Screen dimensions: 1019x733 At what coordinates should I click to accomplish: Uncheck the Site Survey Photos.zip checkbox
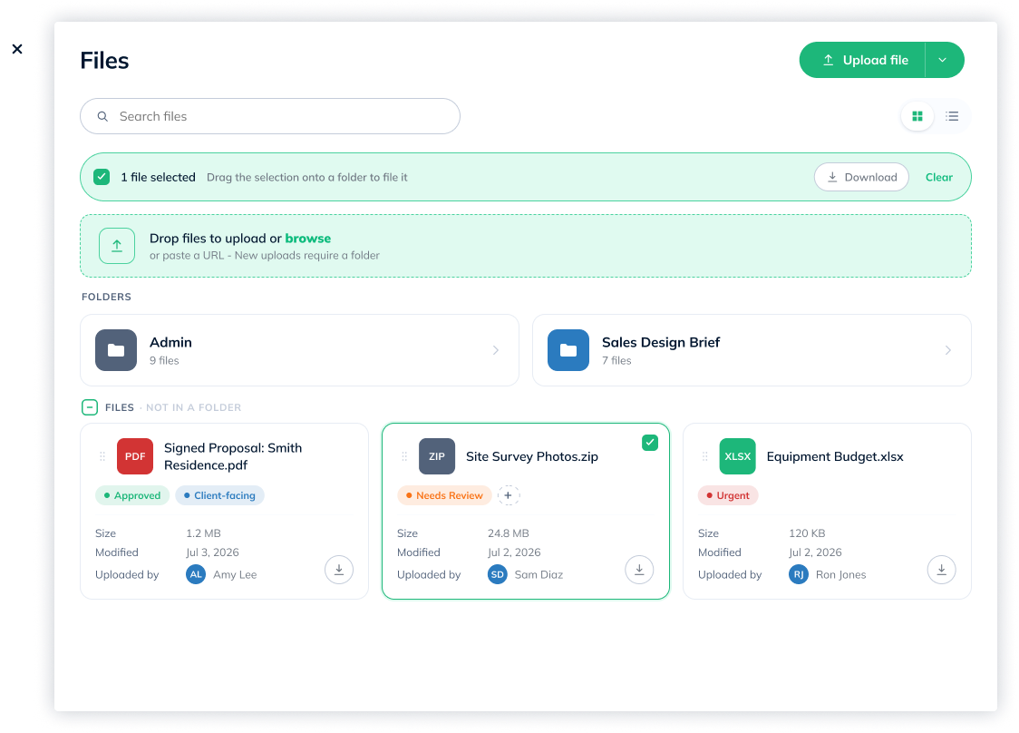[650, 443]
